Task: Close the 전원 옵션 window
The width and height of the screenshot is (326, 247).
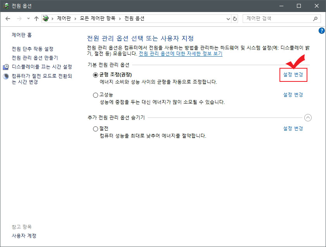Action: tap(316, 6)
